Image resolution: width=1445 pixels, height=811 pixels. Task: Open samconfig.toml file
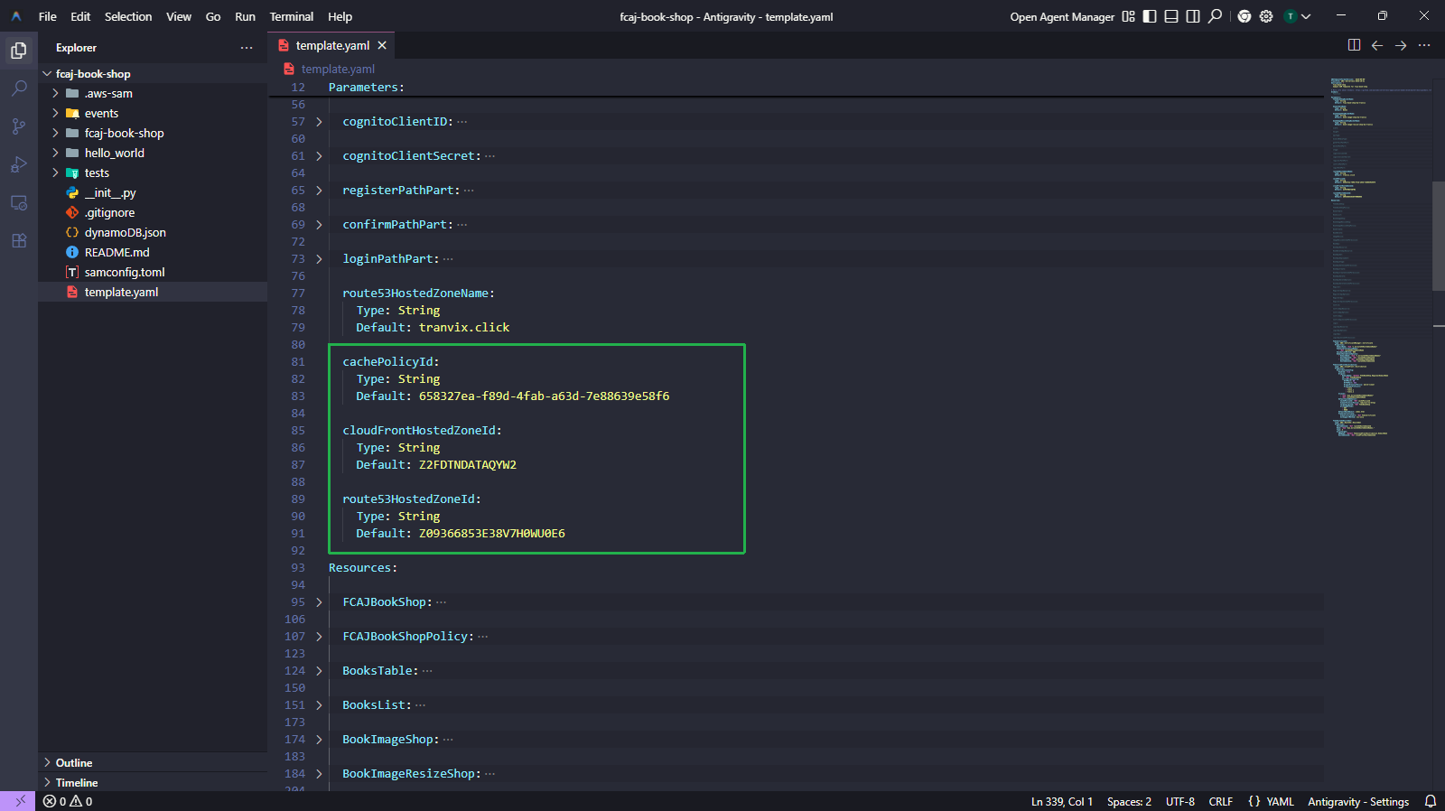[x=125, y=273]
